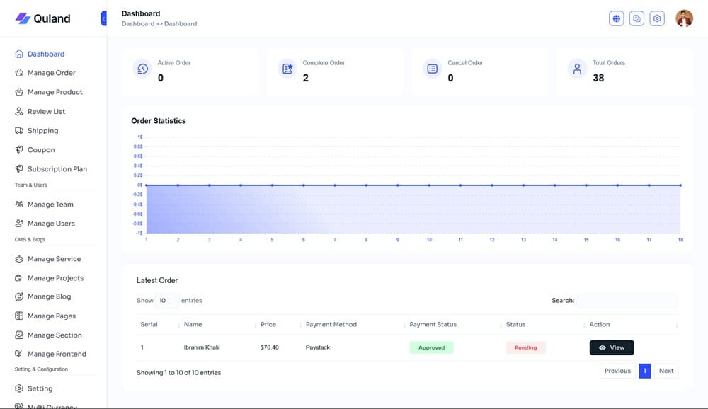Image resolution: width=708 pixels, height=409 pixels.
Task: Select data point 10 on Order Statistics chart
Action: pos(429,185)
